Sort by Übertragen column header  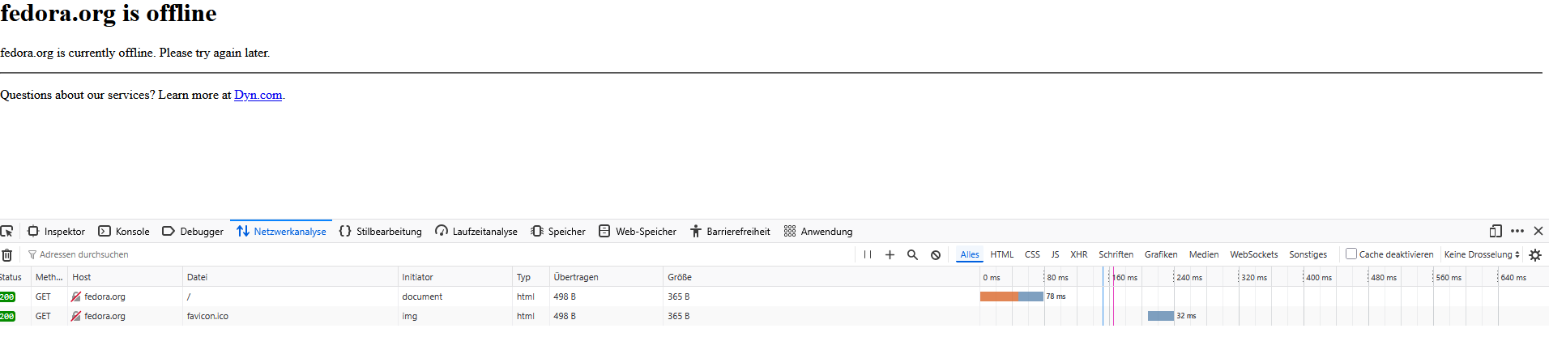[606, 277]
